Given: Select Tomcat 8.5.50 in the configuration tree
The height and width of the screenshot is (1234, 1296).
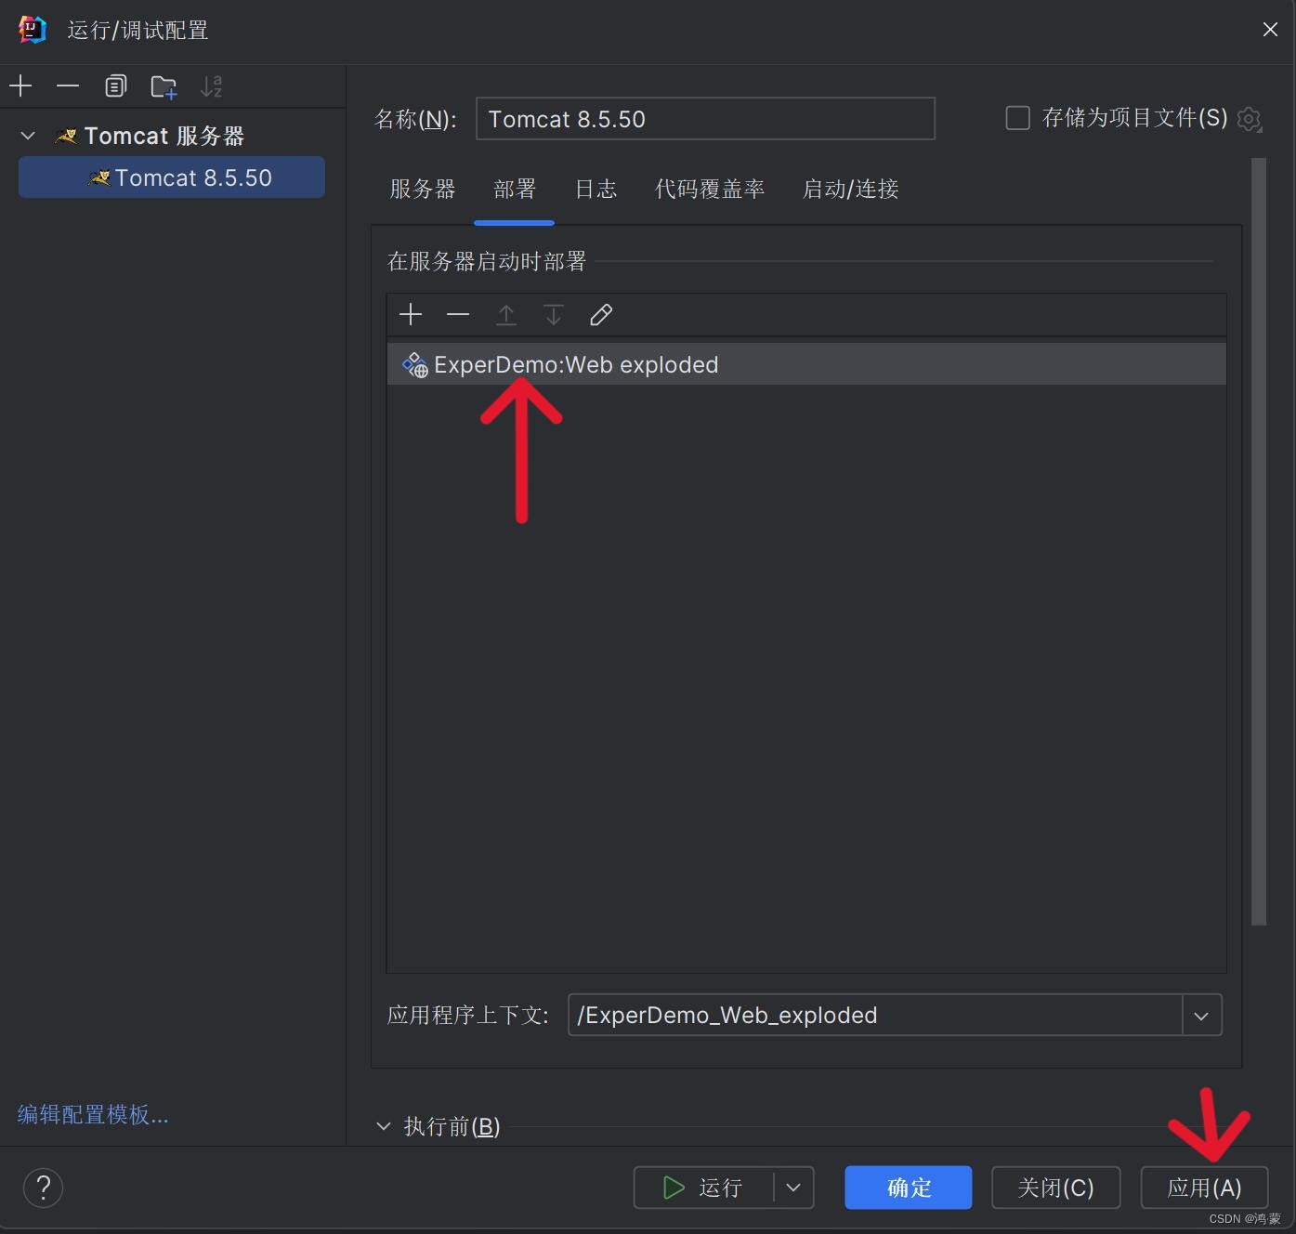Looking at the screenshot, I should coord(172,177).
